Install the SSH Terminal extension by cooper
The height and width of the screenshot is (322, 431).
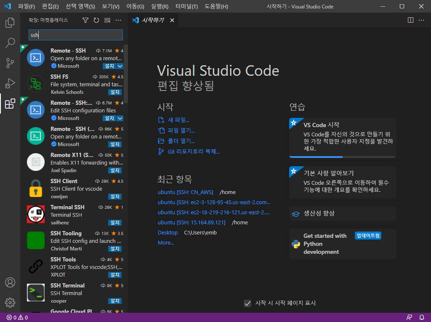click(115, 301)
